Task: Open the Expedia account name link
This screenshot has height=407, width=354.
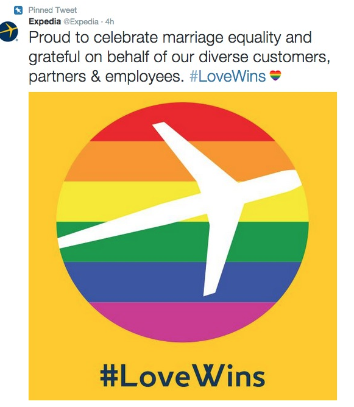Action: [x=44, y=21]
